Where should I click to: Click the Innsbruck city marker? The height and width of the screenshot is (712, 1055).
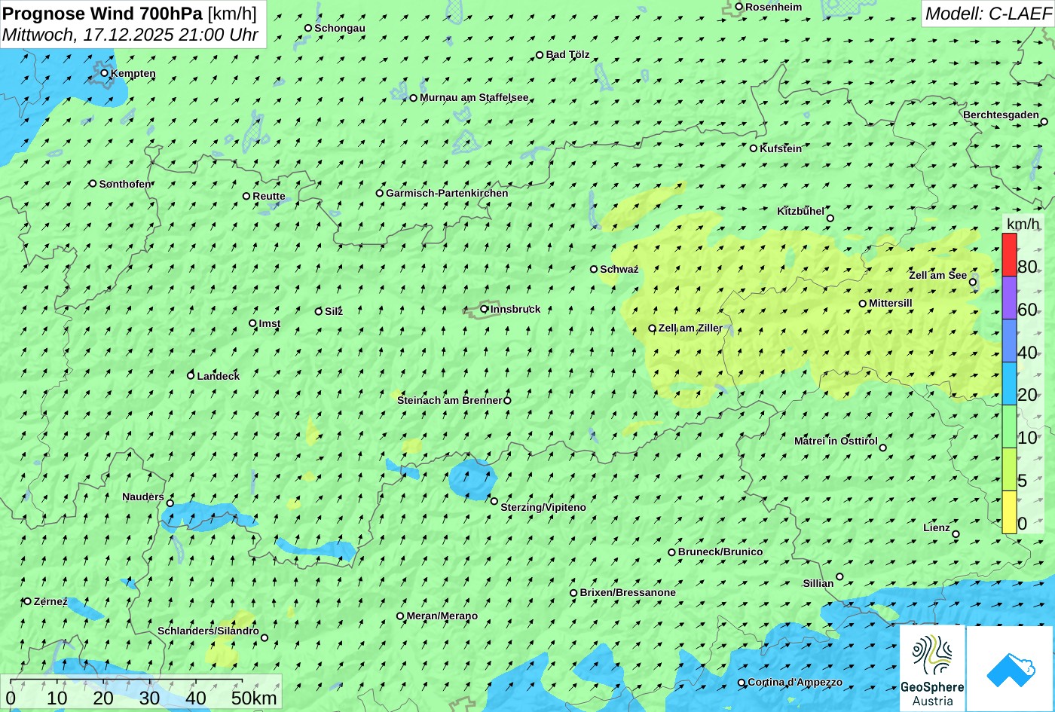click(485, 309)
